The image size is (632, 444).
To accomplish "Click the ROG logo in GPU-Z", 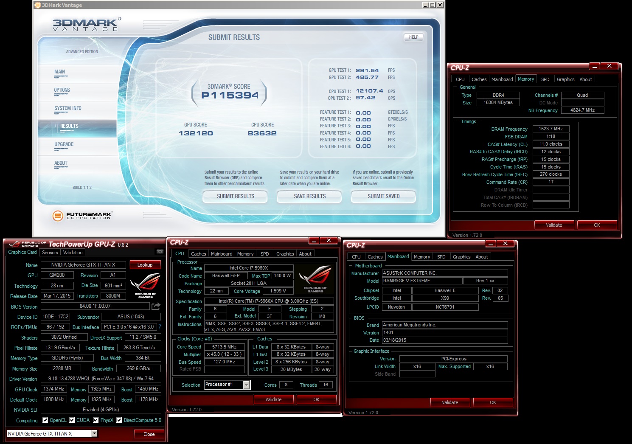I will pyautogui.click(x=145, y=286).
